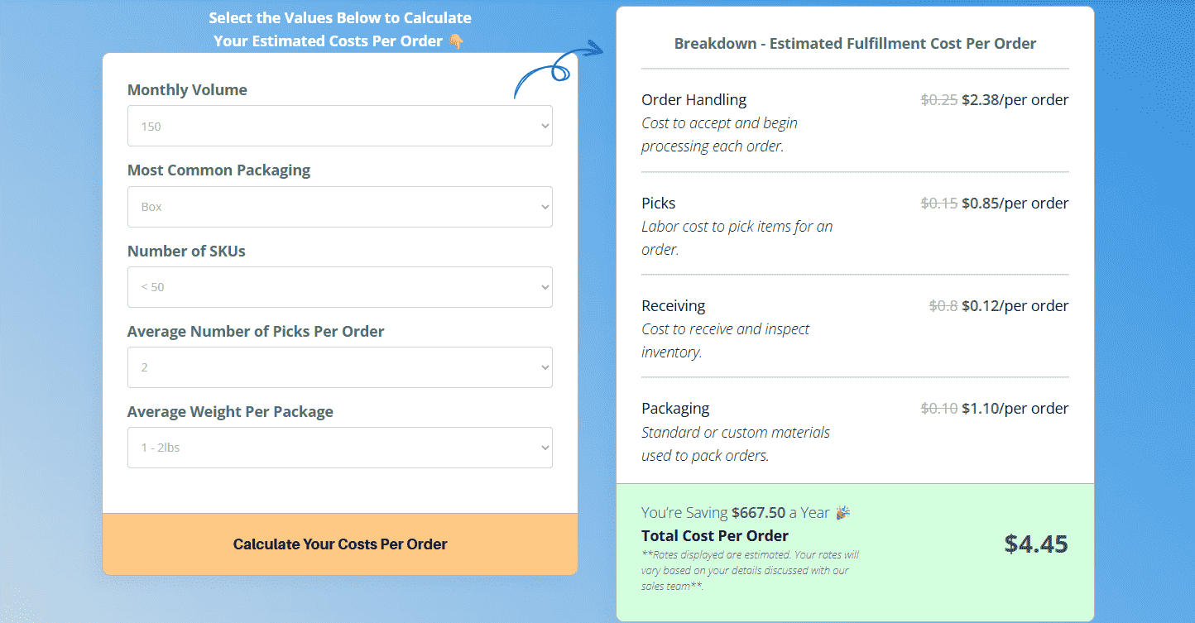Click the $4.45 total cost figure
The height and width of the screenshot is (623, 1195).
1036,544
